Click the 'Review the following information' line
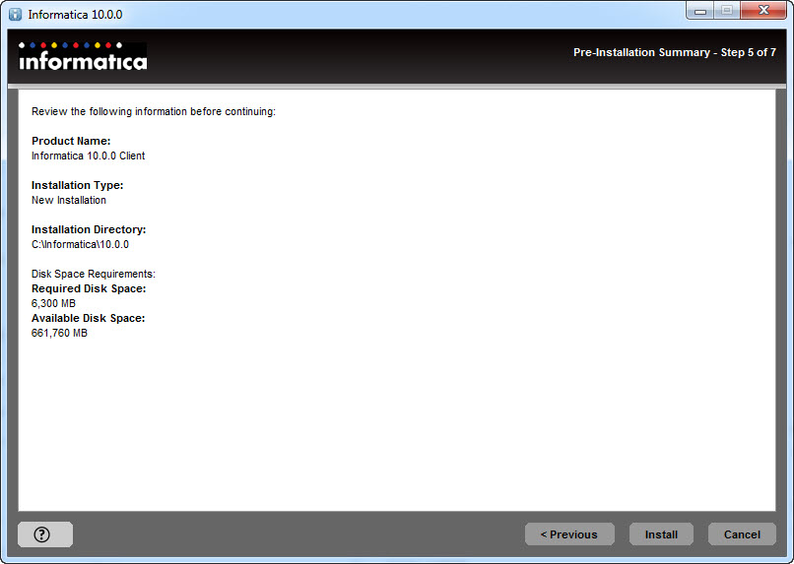 point(154,111)
